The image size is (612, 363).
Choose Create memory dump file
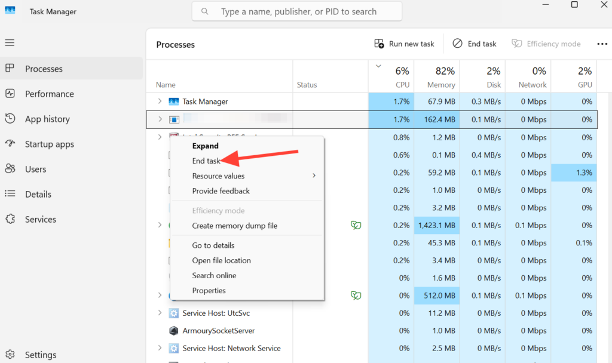point(234,226)
